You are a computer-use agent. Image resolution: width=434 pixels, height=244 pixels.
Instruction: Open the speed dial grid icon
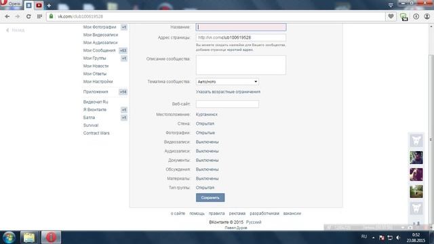tap(39, 16)
